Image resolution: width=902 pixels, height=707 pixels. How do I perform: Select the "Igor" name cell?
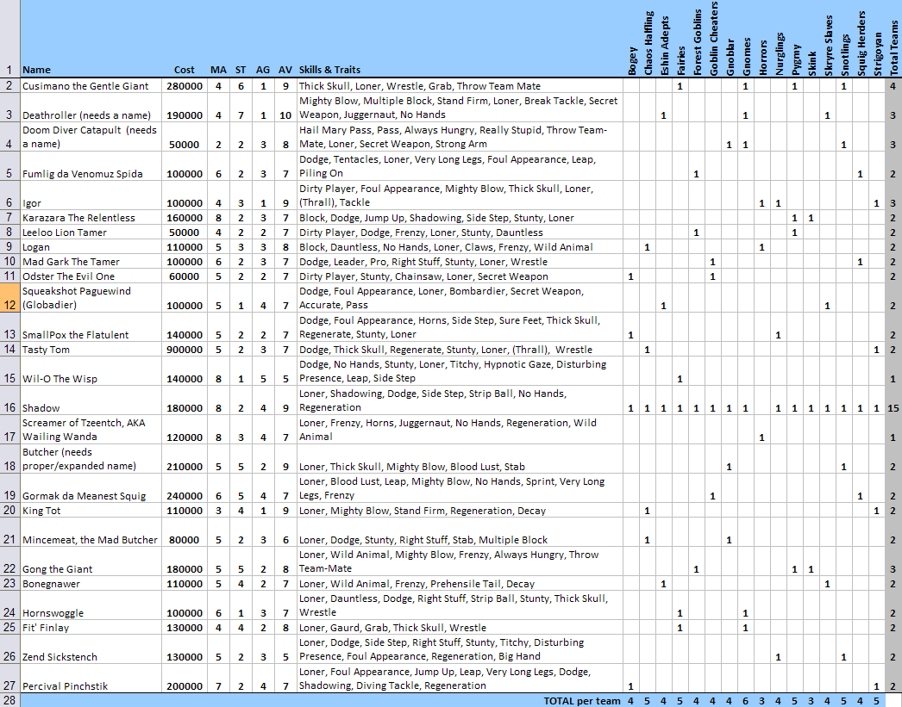(91, 195)
